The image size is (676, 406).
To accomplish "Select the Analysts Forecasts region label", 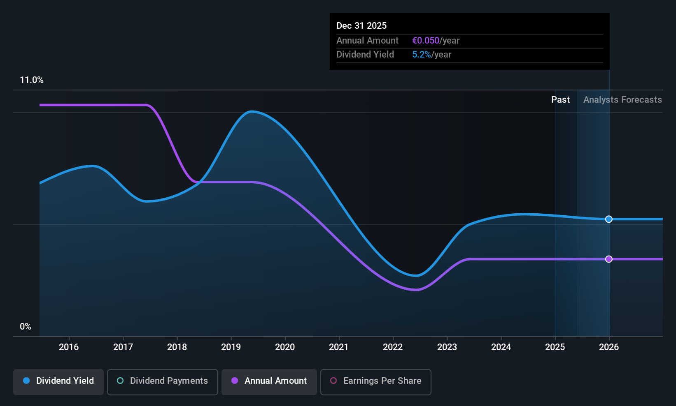I will pyautogui.click(x=622, y=99).
